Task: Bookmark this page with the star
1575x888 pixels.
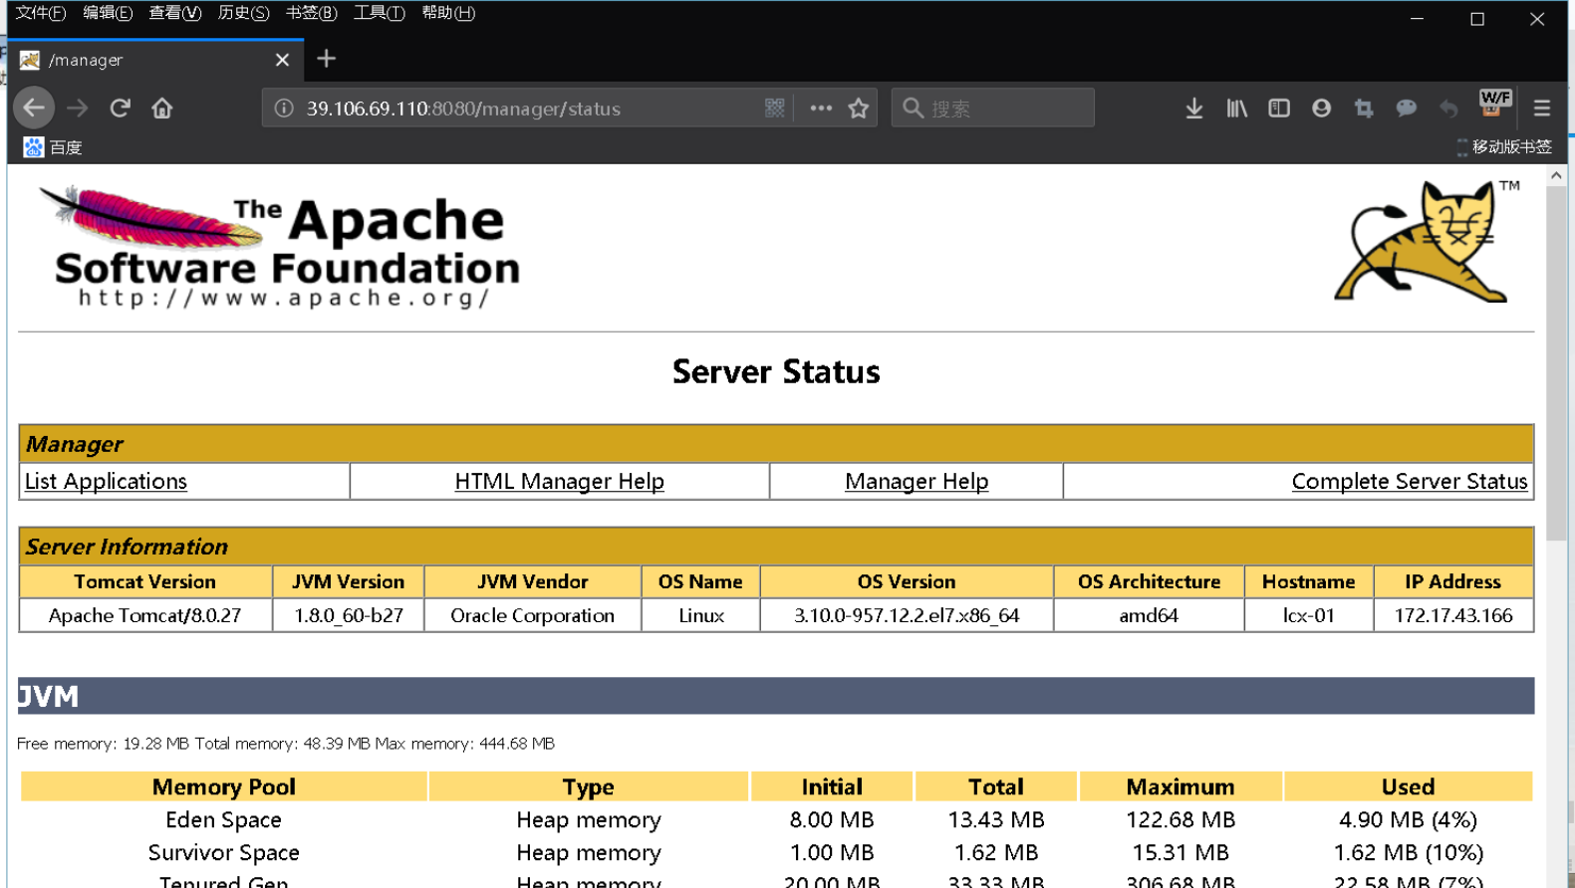Action: click(x=858, y=108)
